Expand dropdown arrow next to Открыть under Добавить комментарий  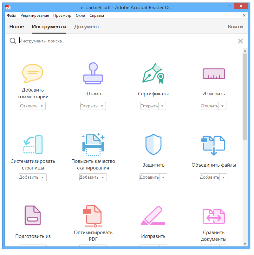coord(42,106)
